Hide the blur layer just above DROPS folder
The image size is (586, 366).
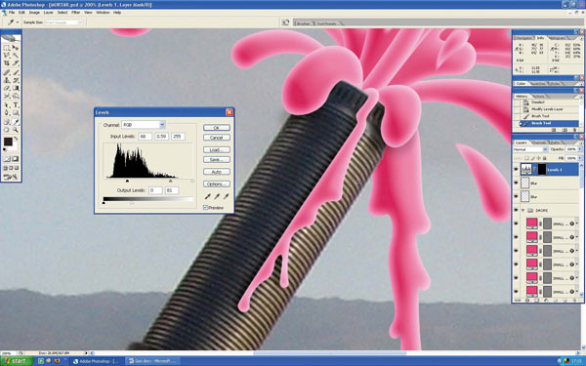[516, 196]
